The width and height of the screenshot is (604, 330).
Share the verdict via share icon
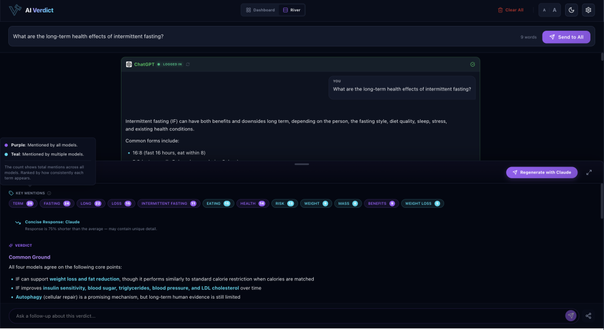[588, 316]
